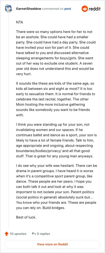
Task: Click paragraph starting "There were so many options"
Action: coord(56,53)
